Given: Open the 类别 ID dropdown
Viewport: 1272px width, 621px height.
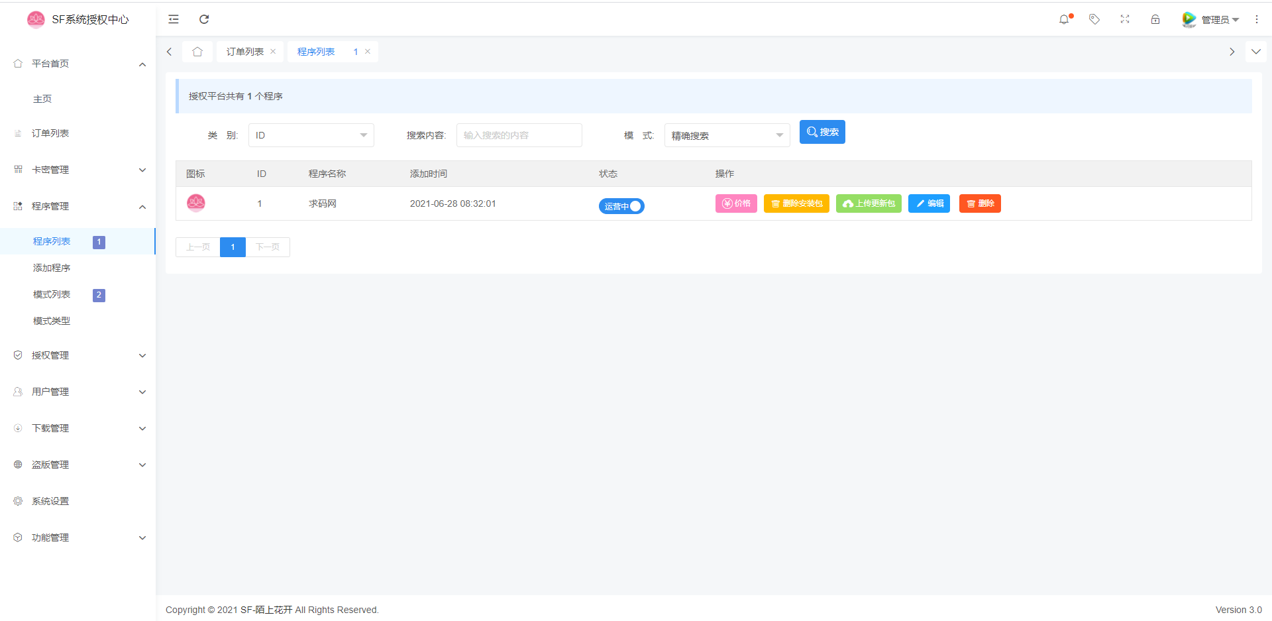Looking at the screenshot, I should tap(311, 135).
